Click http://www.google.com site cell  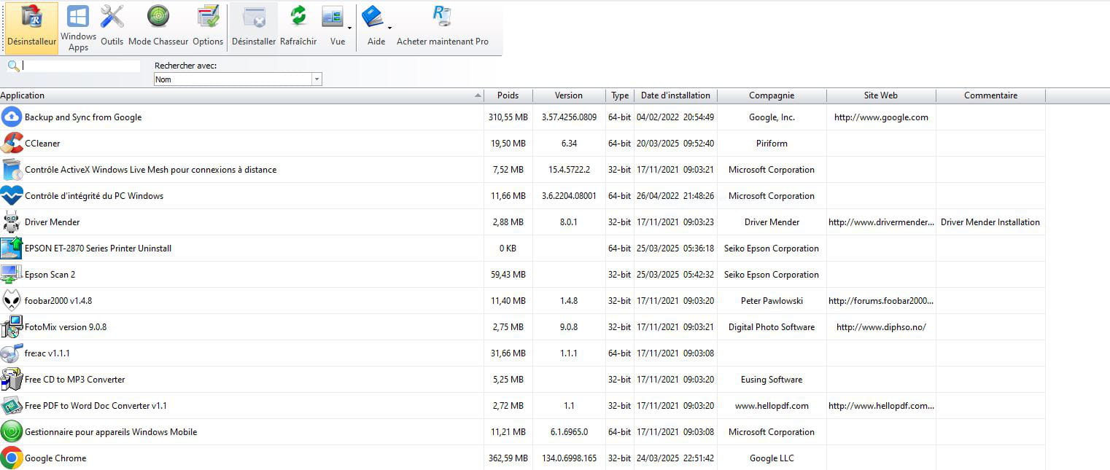point(881,117)
